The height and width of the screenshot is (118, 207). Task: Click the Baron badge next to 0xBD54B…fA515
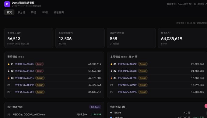pos(39,64)
